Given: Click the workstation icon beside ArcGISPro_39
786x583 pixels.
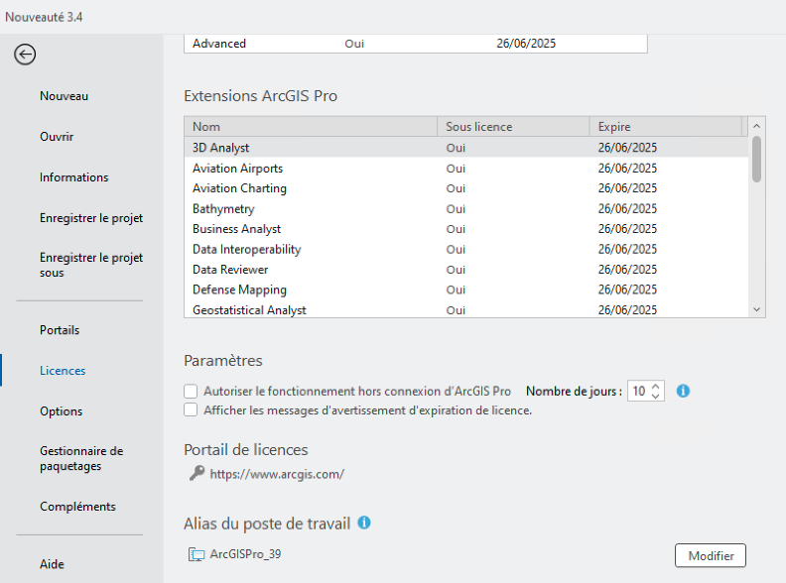Looking at the screenshot, I should click(196, 554).
